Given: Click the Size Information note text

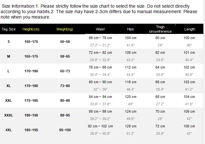Looking at the screenshot, I should (99, 12).
